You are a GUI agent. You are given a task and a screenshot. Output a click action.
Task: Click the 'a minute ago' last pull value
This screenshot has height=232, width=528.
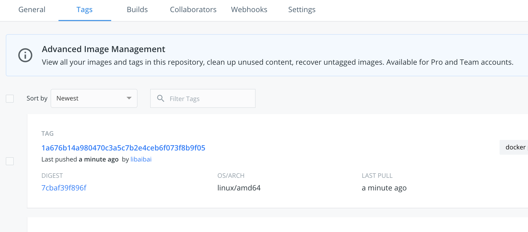pos(384,188)
